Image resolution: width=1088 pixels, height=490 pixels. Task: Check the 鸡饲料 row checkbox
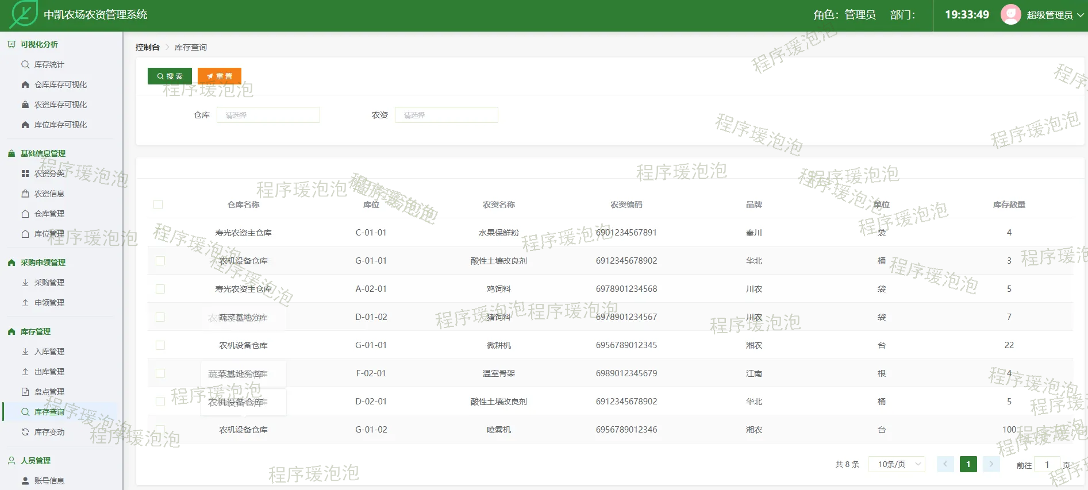[x=160, y=289]
